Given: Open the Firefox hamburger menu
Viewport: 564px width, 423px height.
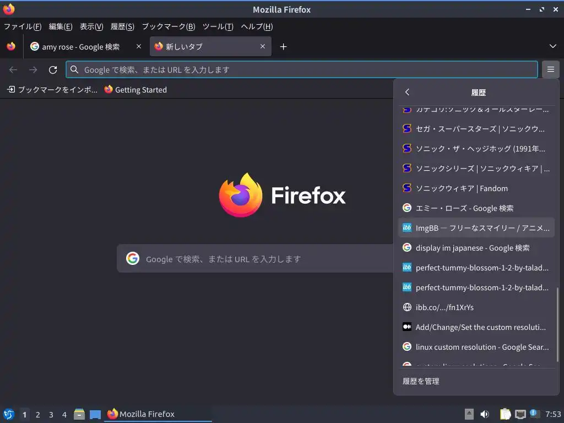Looking at the screenshot, I should 550,69.
